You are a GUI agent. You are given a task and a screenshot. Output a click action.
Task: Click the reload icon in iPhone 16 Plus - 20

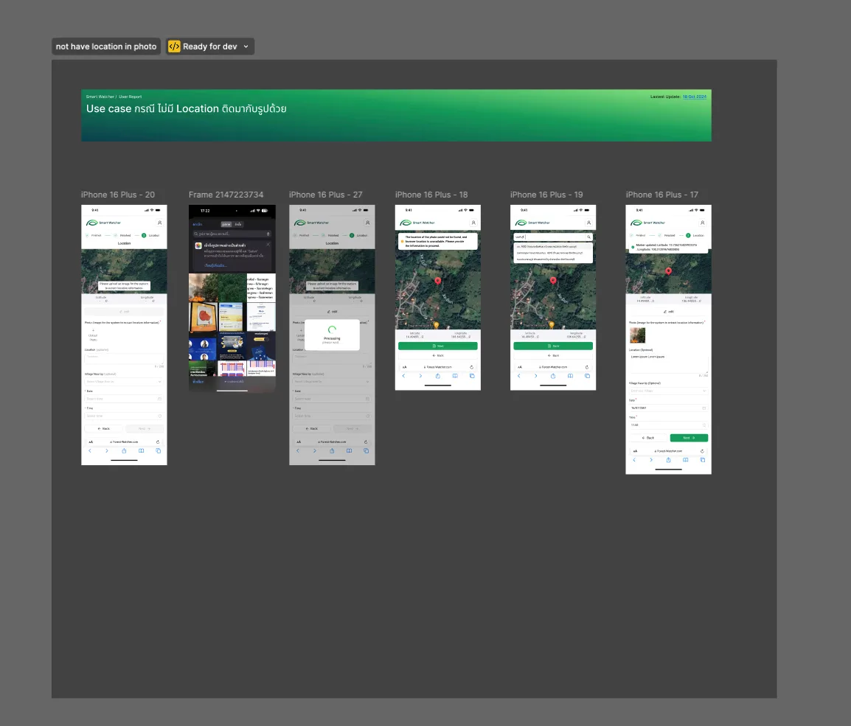click(x=158, y=442)
